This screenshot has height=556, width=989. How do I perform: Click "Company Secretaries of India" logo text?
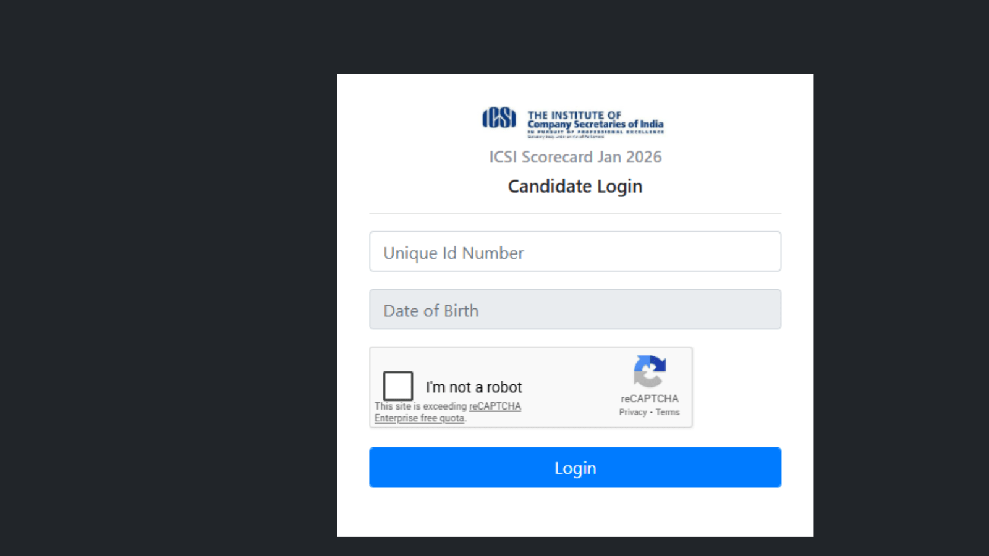[595, 124]
